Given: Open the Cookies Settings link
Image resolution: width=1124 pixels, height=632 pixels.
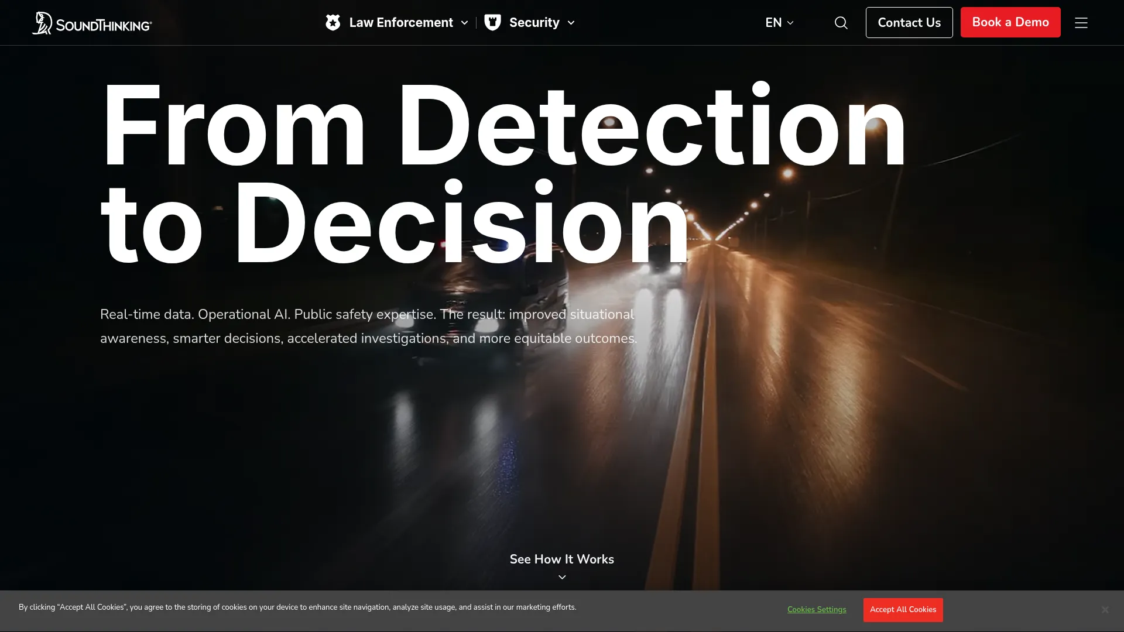Looking at the screenshot, I should tap(817, 610).
